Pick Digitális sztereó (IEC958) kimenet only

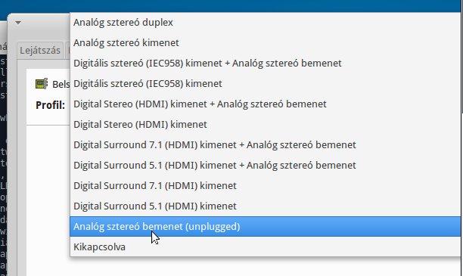tap(265, 83)
